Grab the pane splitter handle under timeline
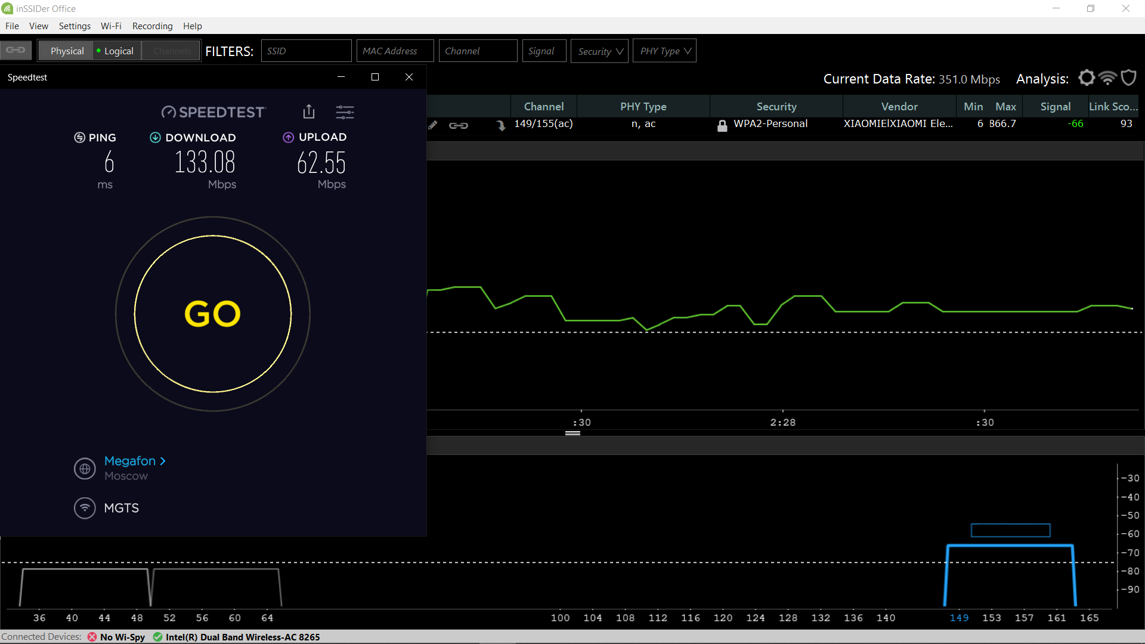 (x=572, y=434)
